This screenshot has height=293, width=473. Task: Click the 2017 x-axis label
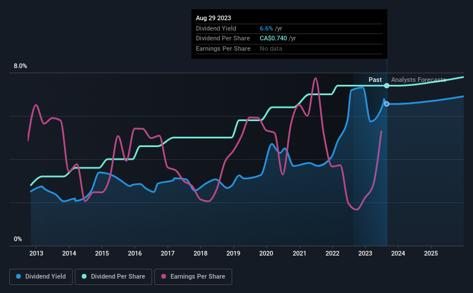tap(168, 253)
